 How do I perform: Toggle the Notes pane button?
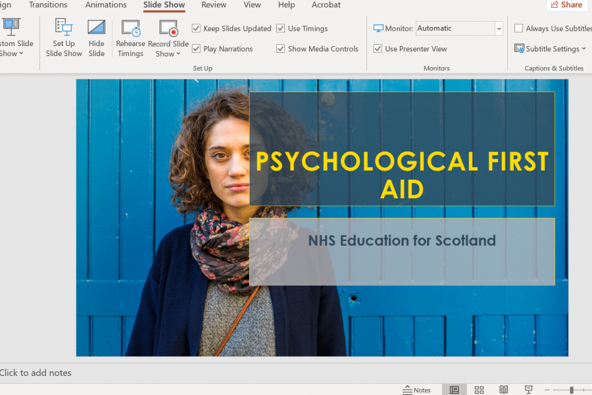coord(417,390)
